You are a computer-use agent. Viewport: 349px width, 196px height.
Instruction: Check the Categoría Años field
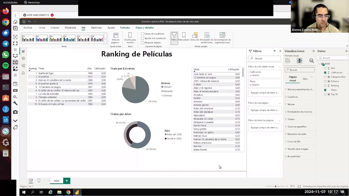pyautogui.click(x=325, y=77)
